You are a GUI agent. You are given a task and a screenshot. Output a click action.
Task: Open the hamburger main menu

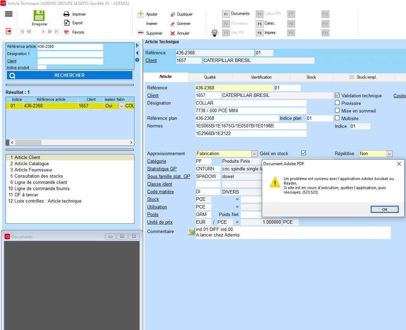(x=9, y=14)
